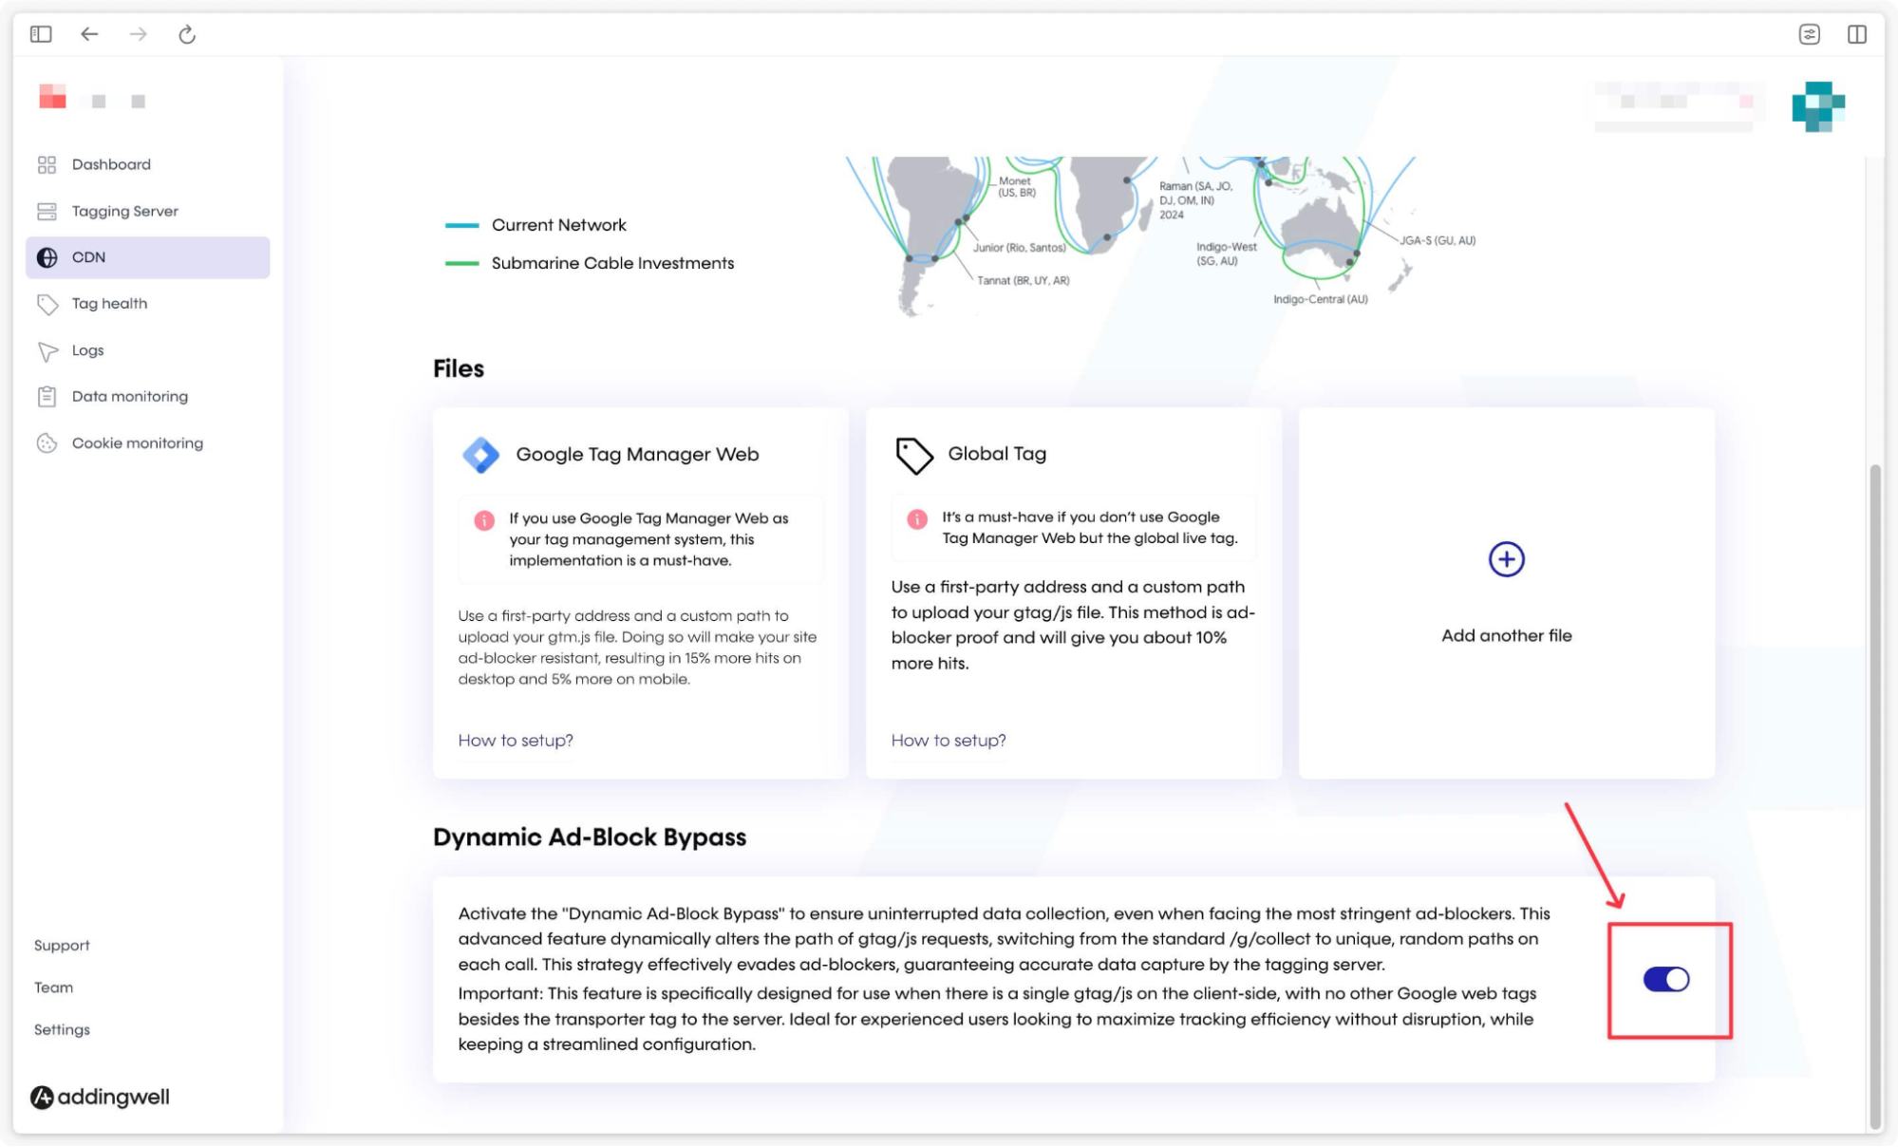
Task: Click the Tagging Server icon
Action: coord(47,211)
